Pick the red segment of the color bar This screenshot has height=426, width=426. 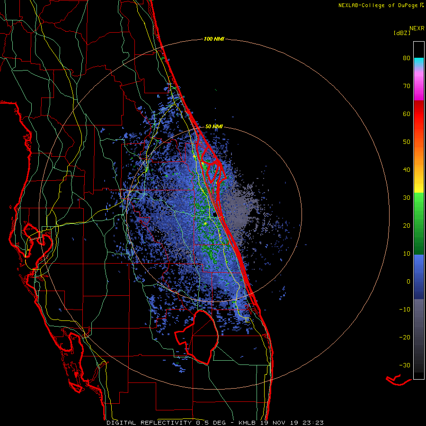click(x=419, y=114)
